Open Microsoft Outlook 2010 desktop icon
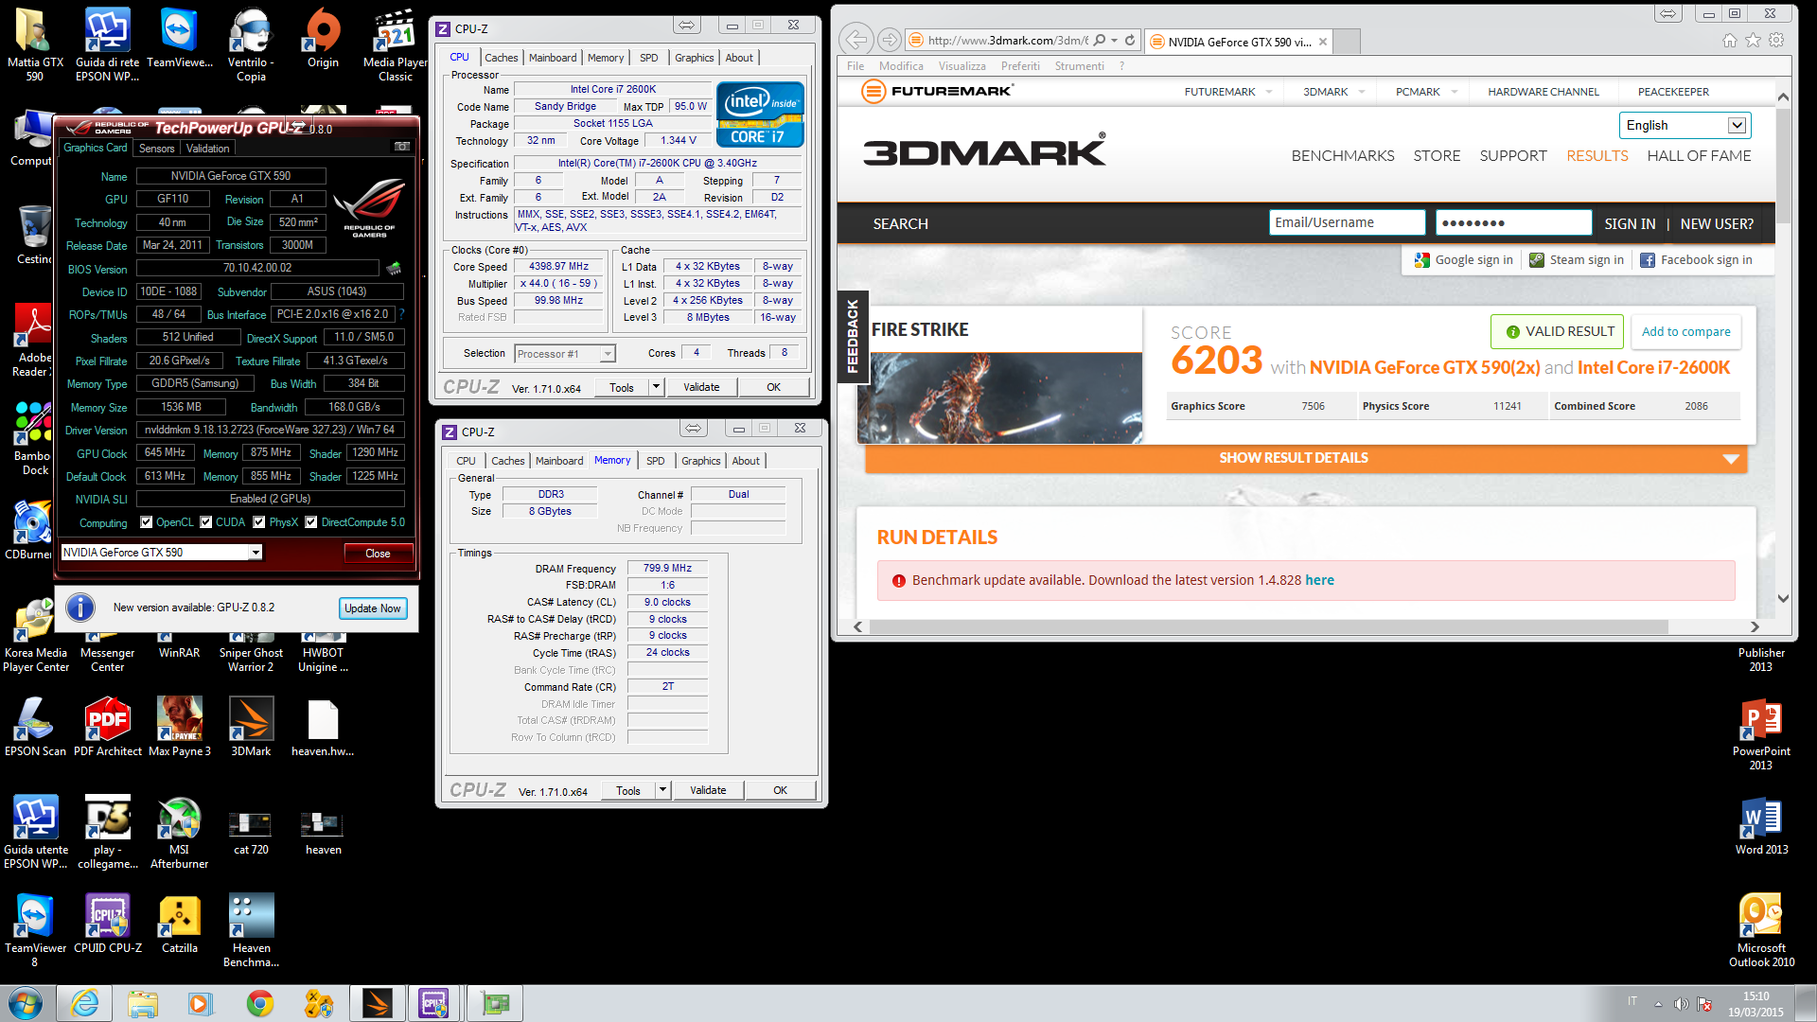 (x=1760, y=931)
